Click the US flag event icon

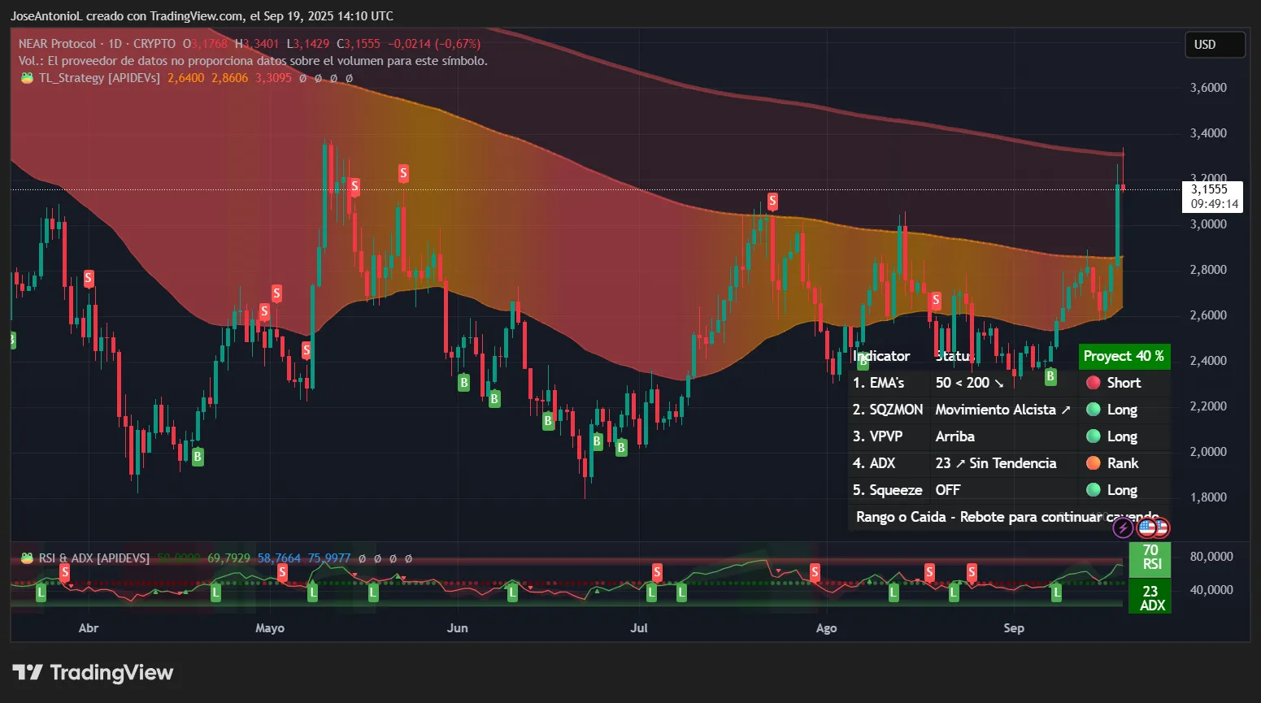[1147, 528]
